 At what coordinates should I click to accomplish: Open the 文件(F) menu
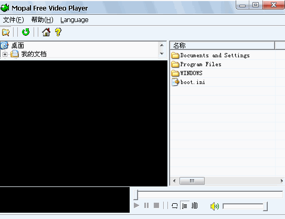pyautogui.click(x=14, y=20)
